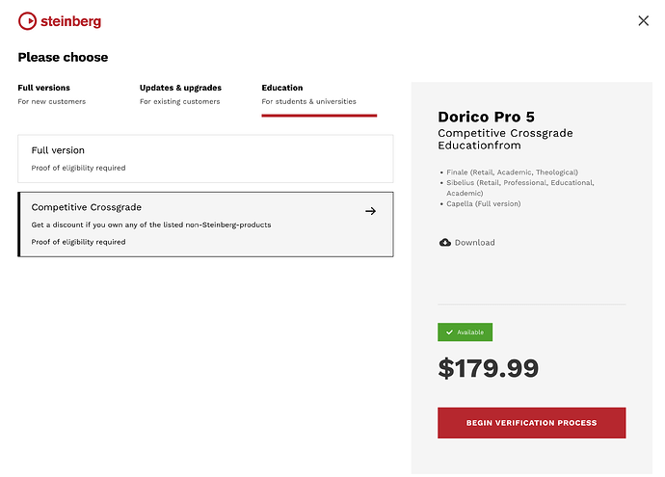Click the Steinberg circular logo icon
This screenshot has width=665, height=477.
(x=28, y=20)
